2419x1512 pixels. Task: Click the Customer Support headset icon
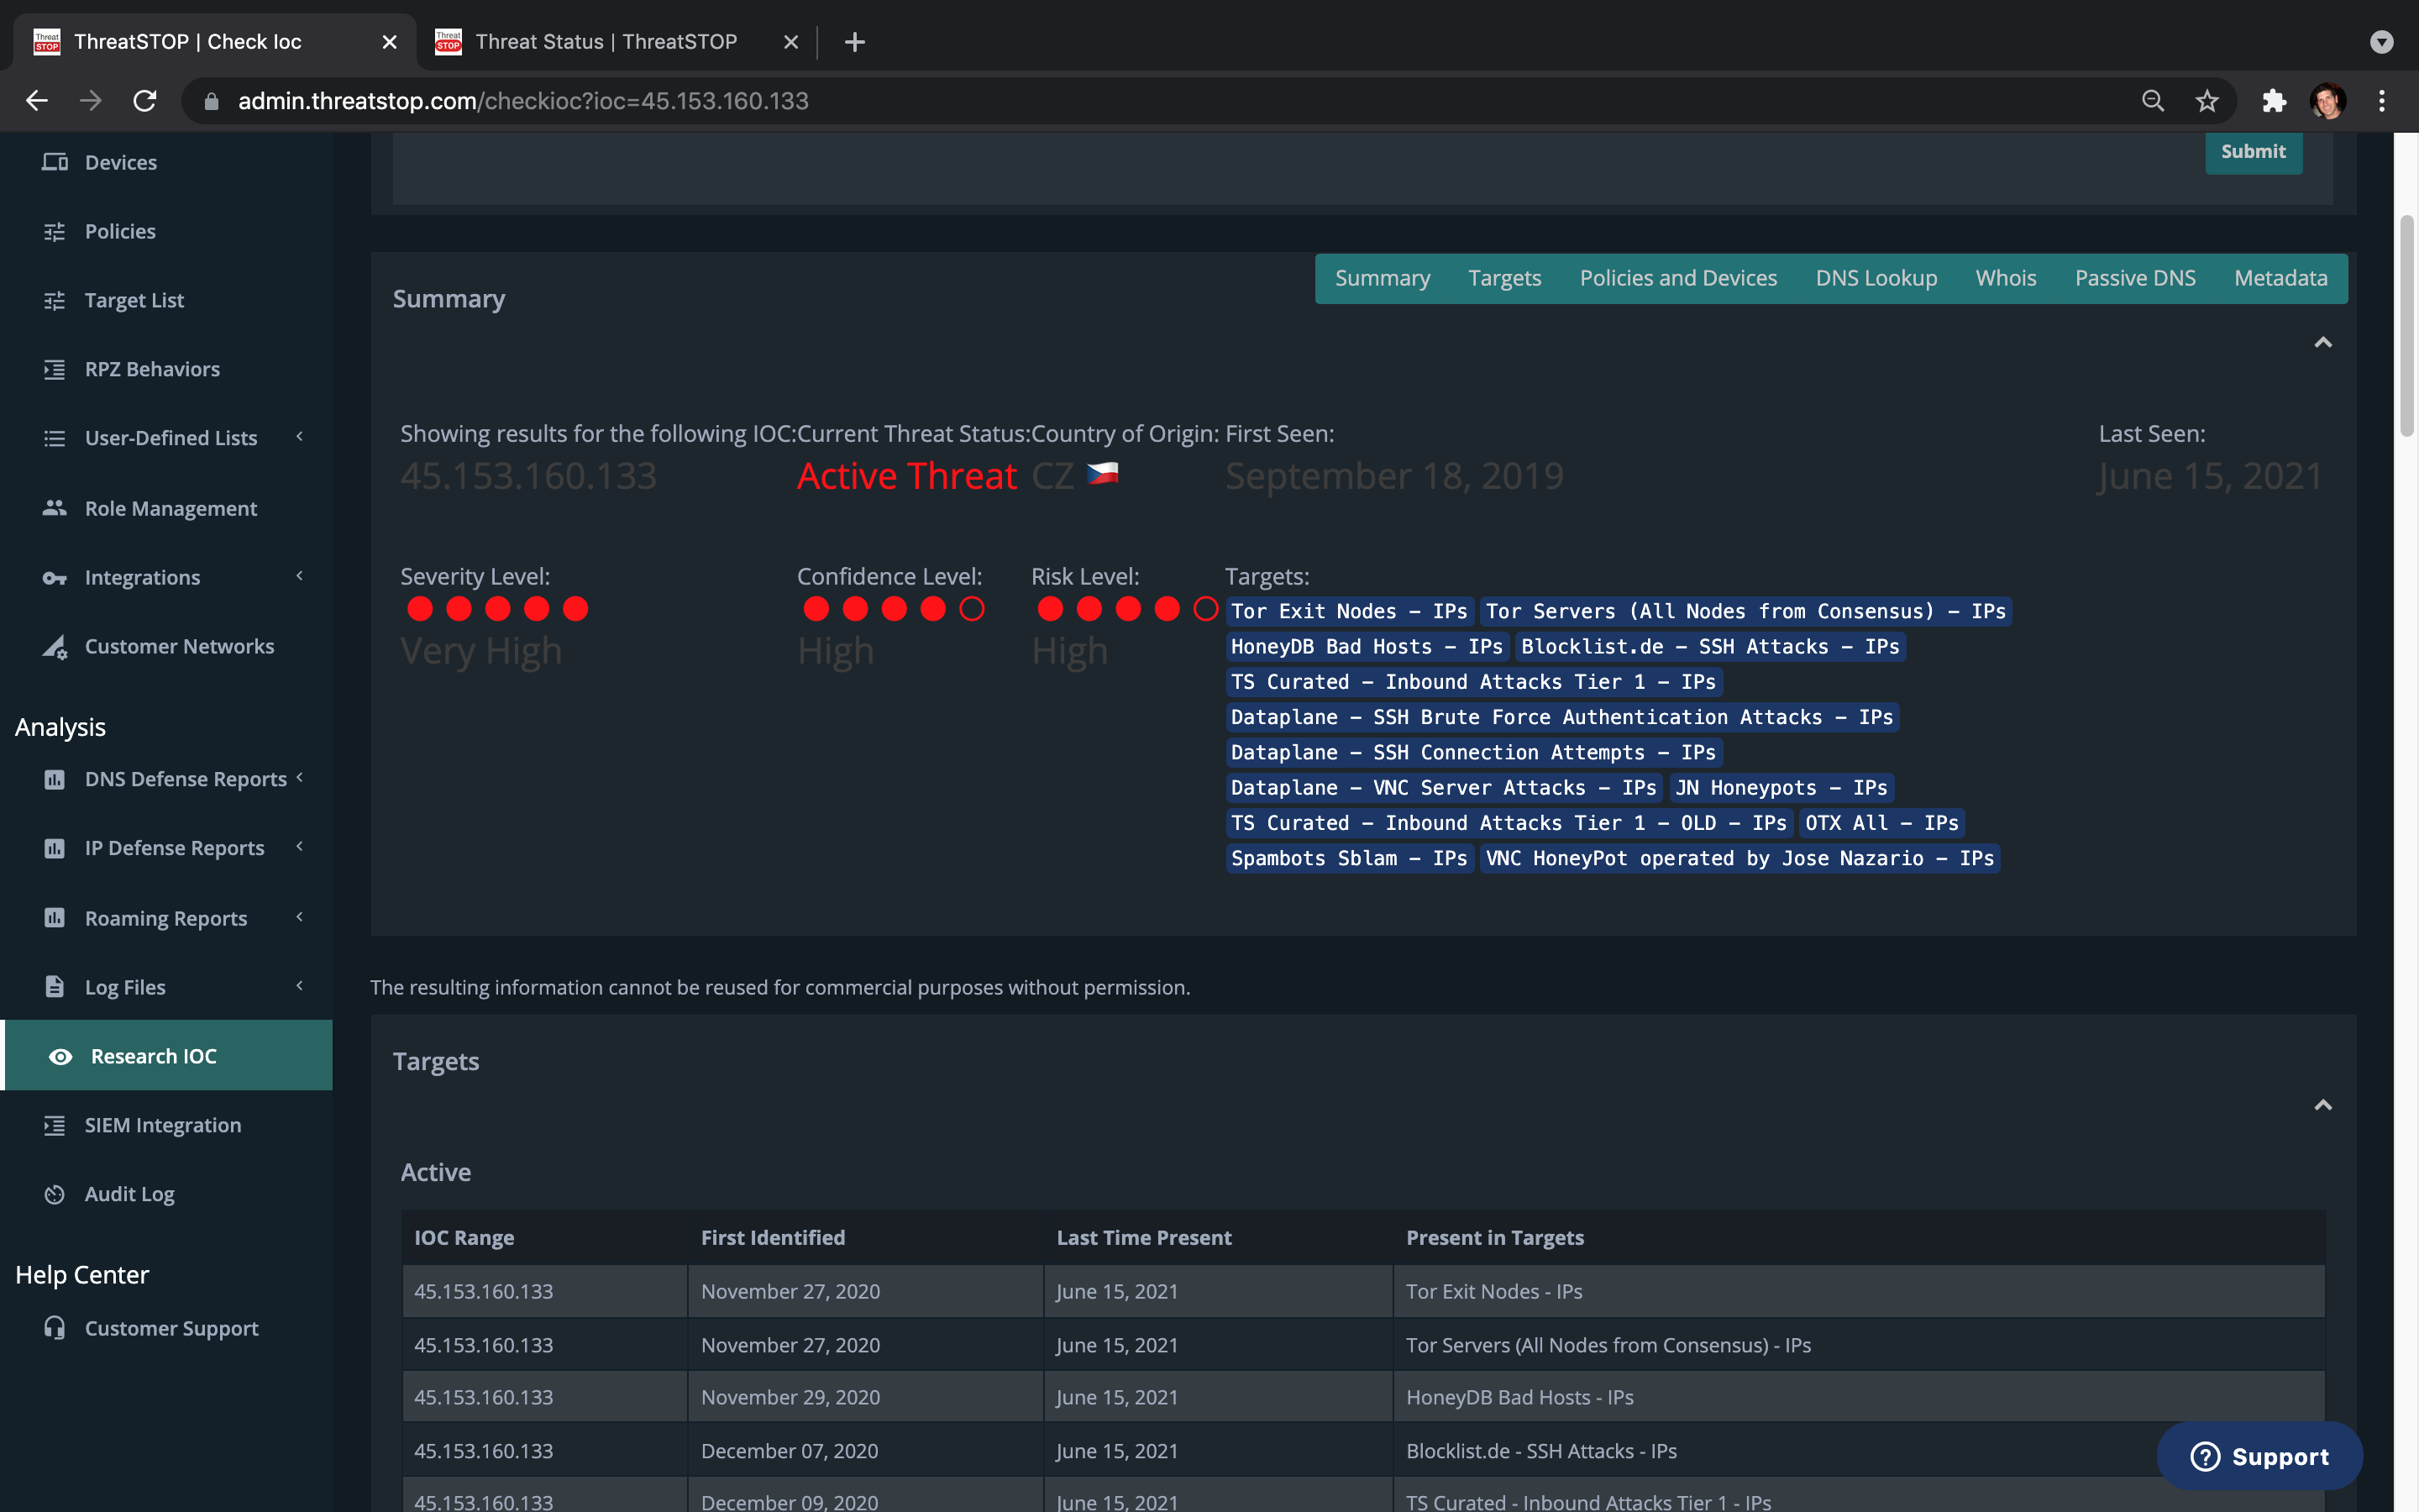pos(55,1328)
